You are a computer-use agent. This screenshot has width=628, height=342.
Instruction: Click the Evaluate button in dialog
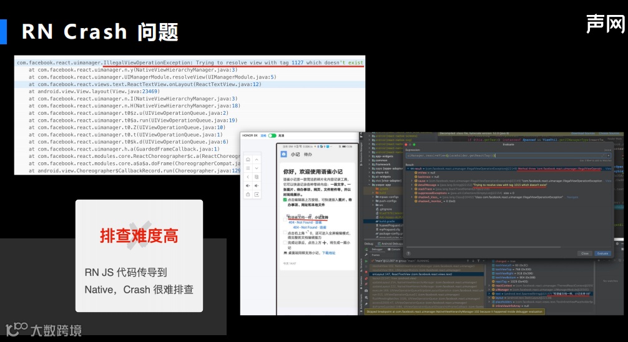[603, 253]
